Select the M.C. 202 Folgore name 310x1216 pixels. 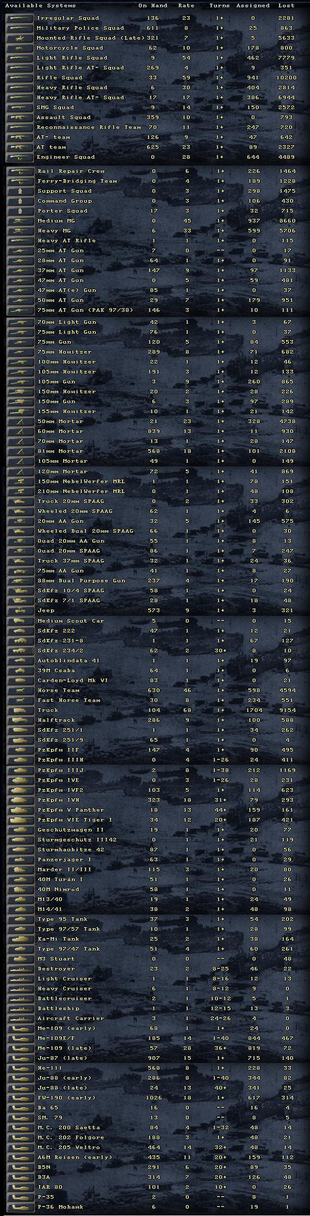(70, 1139)
